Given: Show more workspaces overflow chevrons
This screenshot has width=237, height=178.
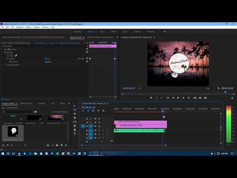Looking at the screenshot, I should 164,32.
